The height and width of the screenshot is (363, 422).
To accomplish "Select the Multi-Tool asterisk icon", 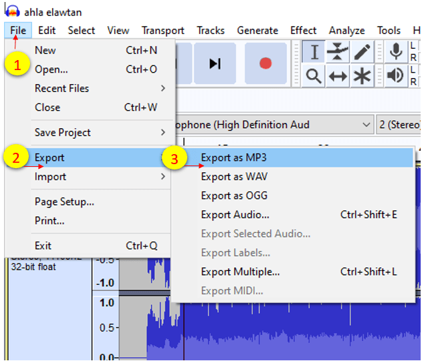I will click(x=362, y=76).
